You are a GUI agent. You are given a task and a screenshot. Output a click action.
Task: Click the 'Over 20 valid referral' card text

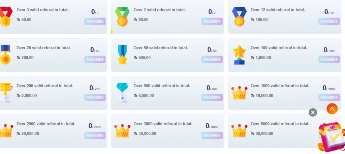tap(43, 48)
